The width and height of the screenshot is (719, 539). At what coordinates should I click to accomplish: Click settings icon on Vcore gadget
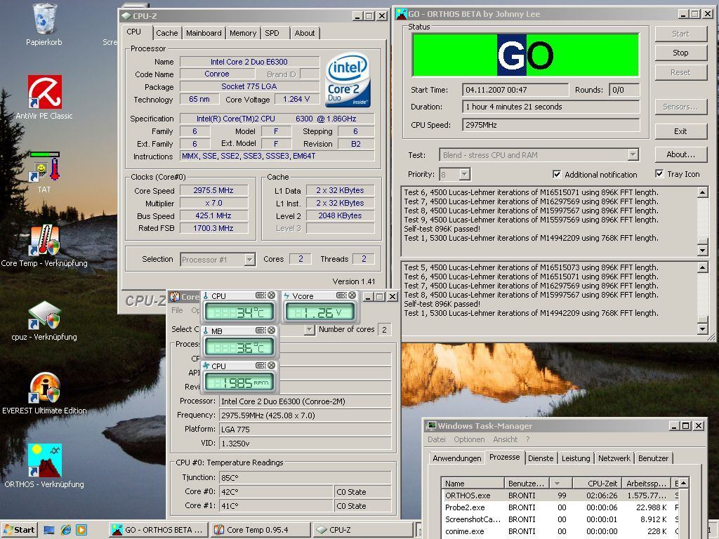pos(341,295)
